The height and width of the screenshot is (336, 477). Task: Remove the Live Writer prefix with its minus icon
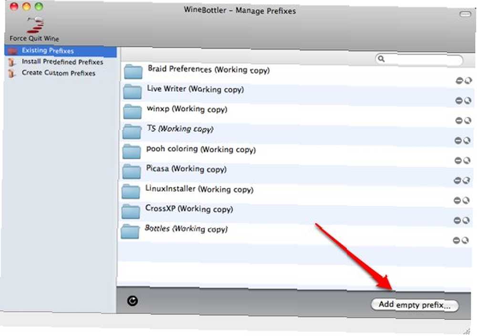click(x=459, y=101)
